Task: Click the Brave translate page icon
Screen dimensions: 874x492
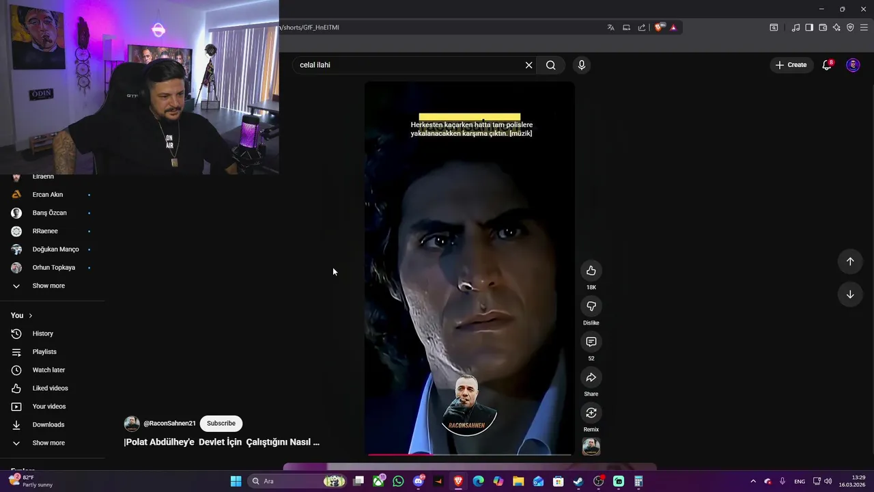Action: click(x=610, y=27)
